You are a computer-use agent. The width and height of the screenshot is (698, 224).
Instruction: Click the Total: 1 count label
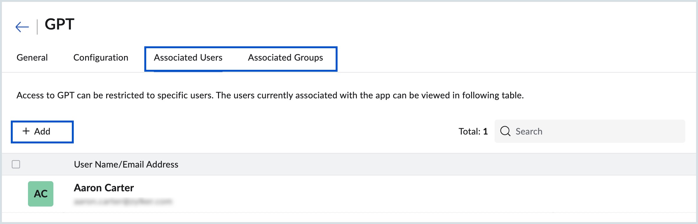(x=473, y=131)
